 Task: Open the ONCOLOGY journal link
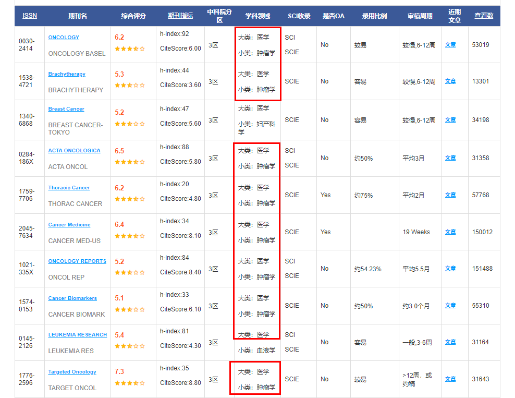click(64, 38)
